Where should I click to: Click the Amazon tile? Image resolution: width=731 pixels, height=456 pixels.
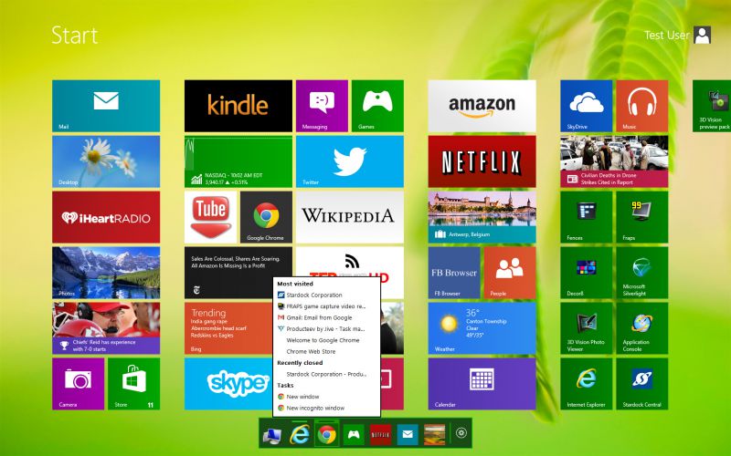[482, 106]
